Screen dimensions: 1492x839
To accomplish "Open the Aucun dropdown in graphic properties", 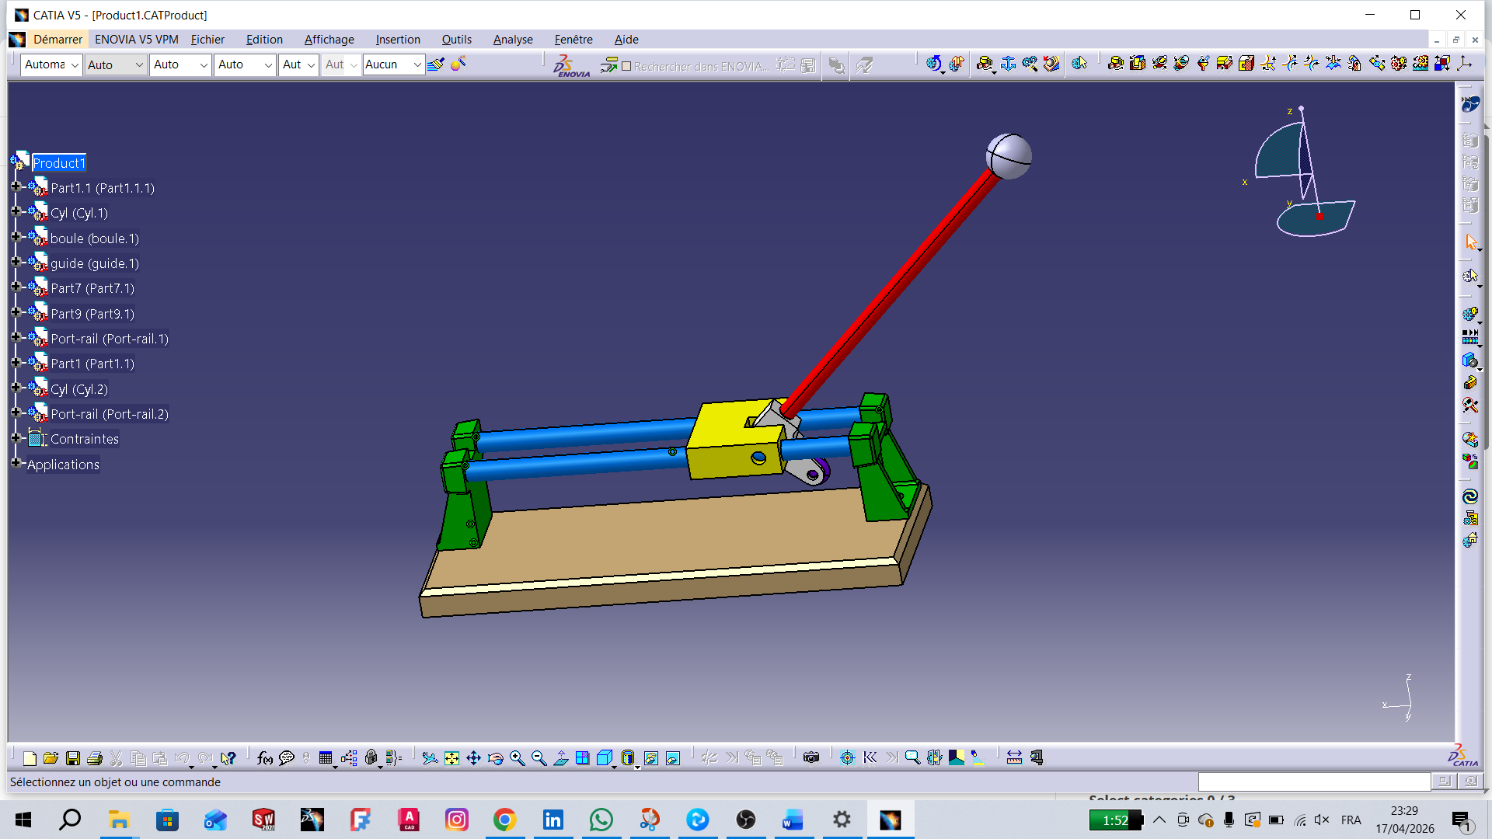I will coord(417,64).
